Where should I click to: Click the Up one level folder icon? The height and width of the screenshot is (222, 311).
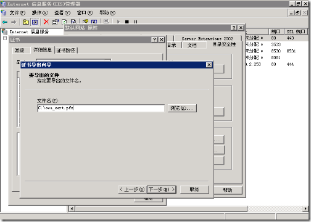point(26,22)
